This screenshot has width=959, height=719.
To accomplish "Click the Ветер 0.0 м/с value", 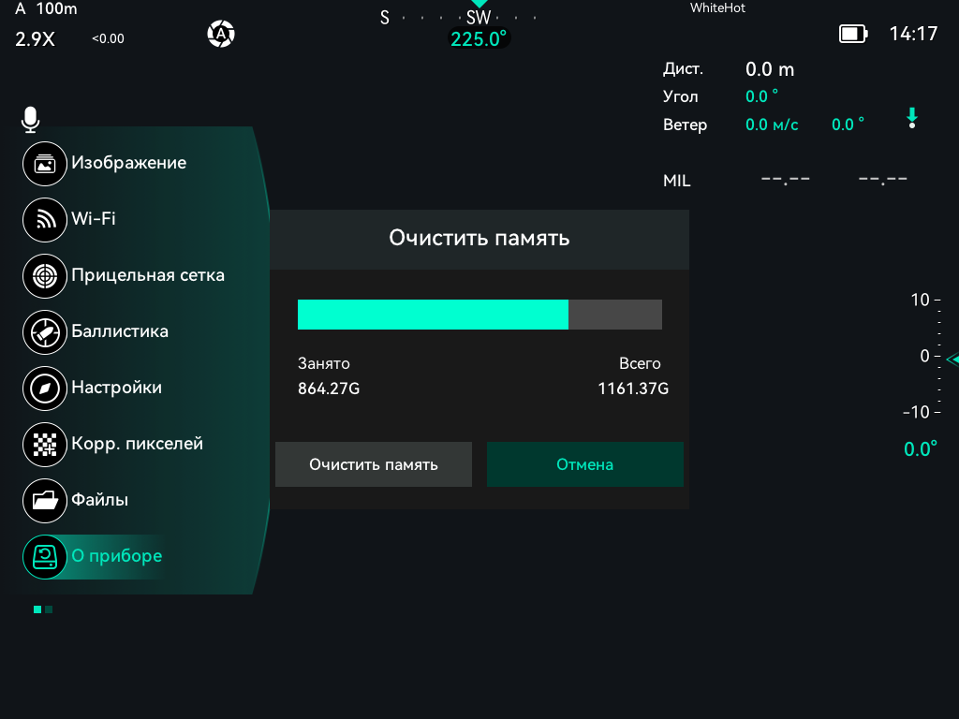I will click(772, 125).
